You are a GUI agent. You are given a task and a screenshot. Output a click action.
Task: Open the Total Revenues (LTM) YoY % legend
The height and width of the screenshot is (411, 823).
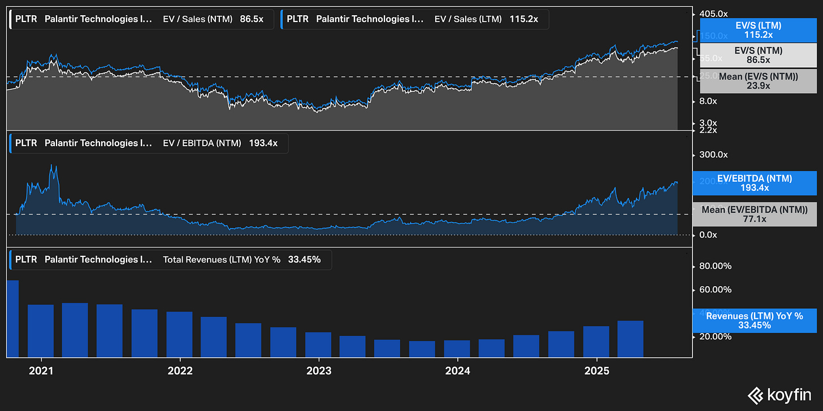tap(171, 260)
